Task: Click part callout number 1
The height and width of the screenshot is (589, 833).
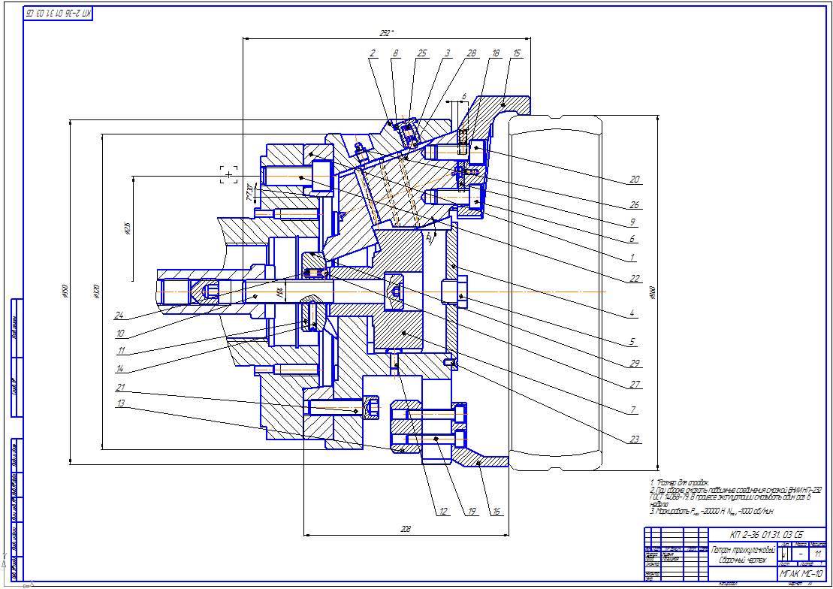Action: point(632,258)
